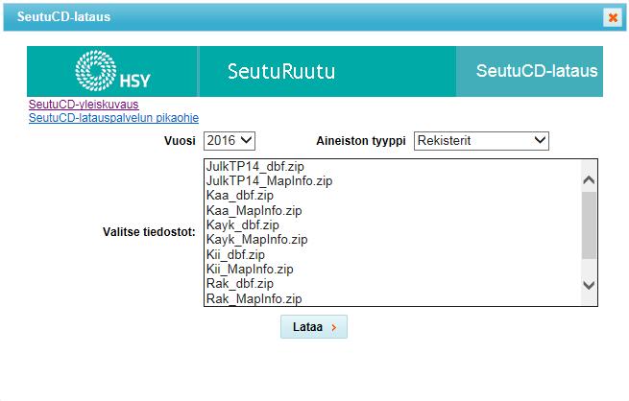Select Rak_MapInfo.zip file
Viewport: 629px width, 401px height.
pyautogui.click(x=393, y=298)
